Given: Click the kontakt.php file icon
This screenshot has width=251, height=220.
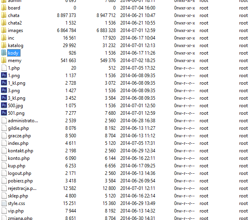Looking at the screenshot, I should pos(4,151).
